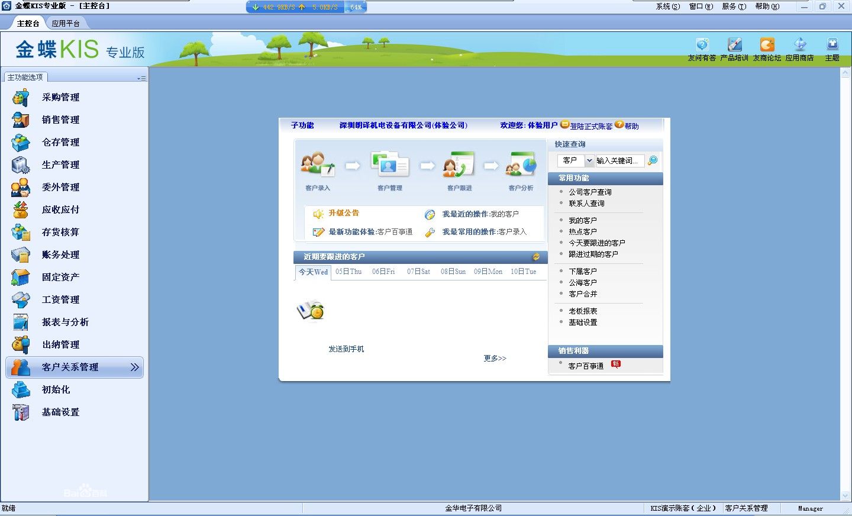Open the 存货核算 module icon
This screenshot has height=516, width=852.
(x=21, y=232)
